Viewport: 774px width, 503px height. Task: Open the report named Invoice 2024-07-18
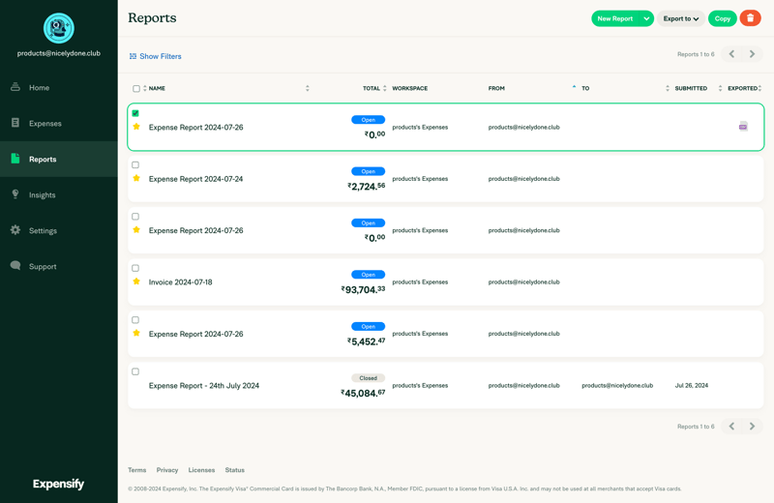click(180, 281)
